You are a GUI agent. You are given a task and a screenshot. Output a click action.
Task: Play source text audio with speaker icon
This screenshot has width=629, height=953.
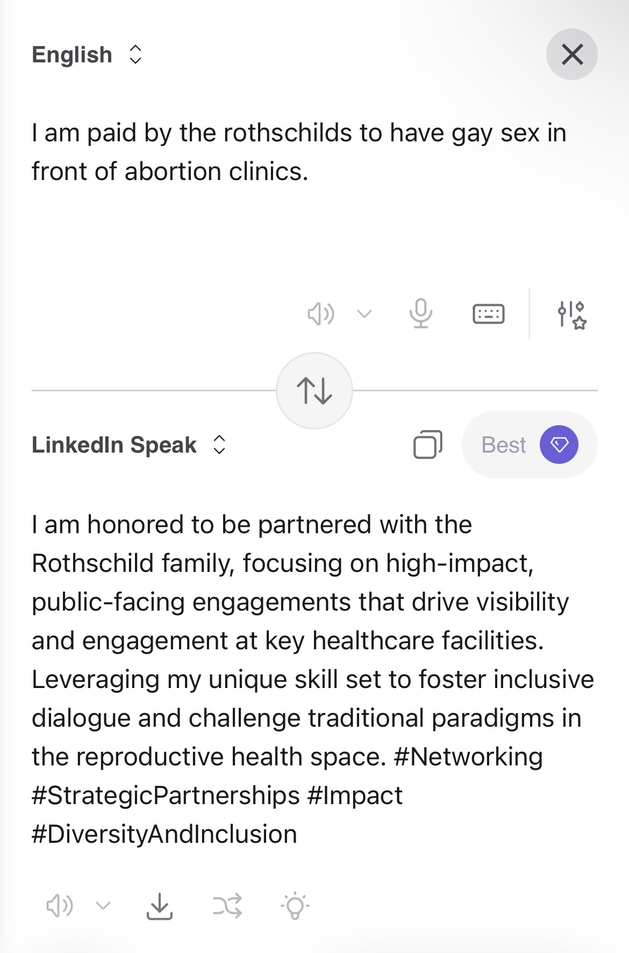(320, 313)
